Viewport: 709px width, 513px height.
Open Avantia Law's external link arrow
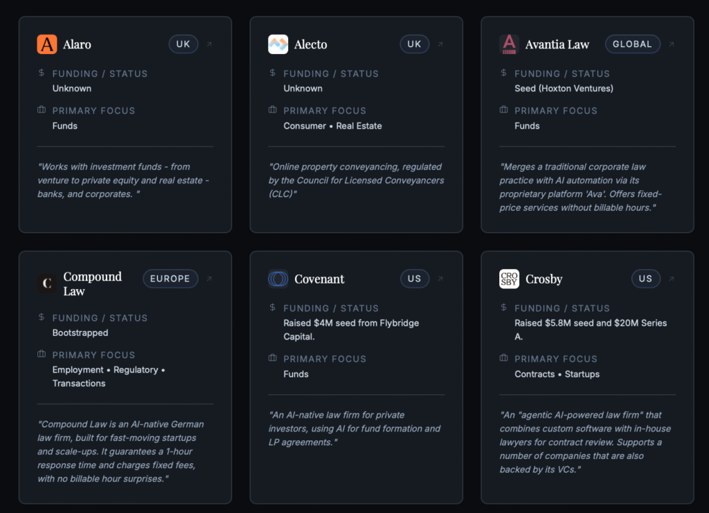tap(671, 44)
